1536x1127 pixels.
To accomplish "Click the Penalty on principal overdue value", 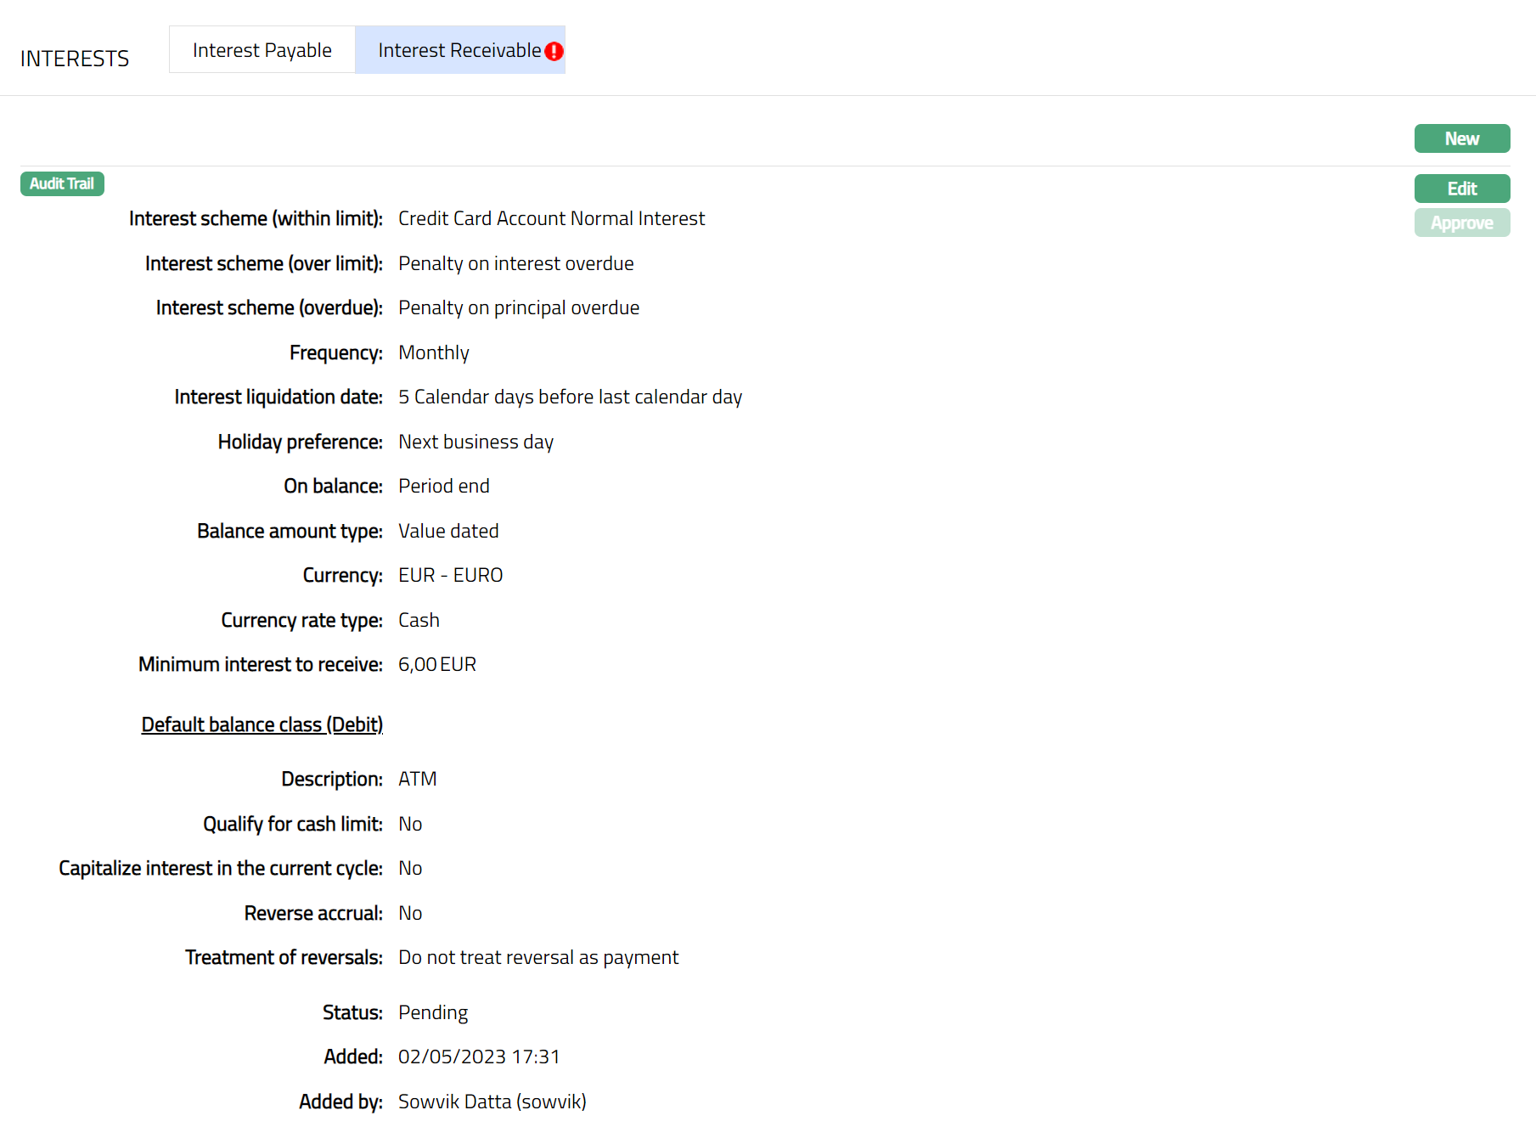I will [518, 308].
